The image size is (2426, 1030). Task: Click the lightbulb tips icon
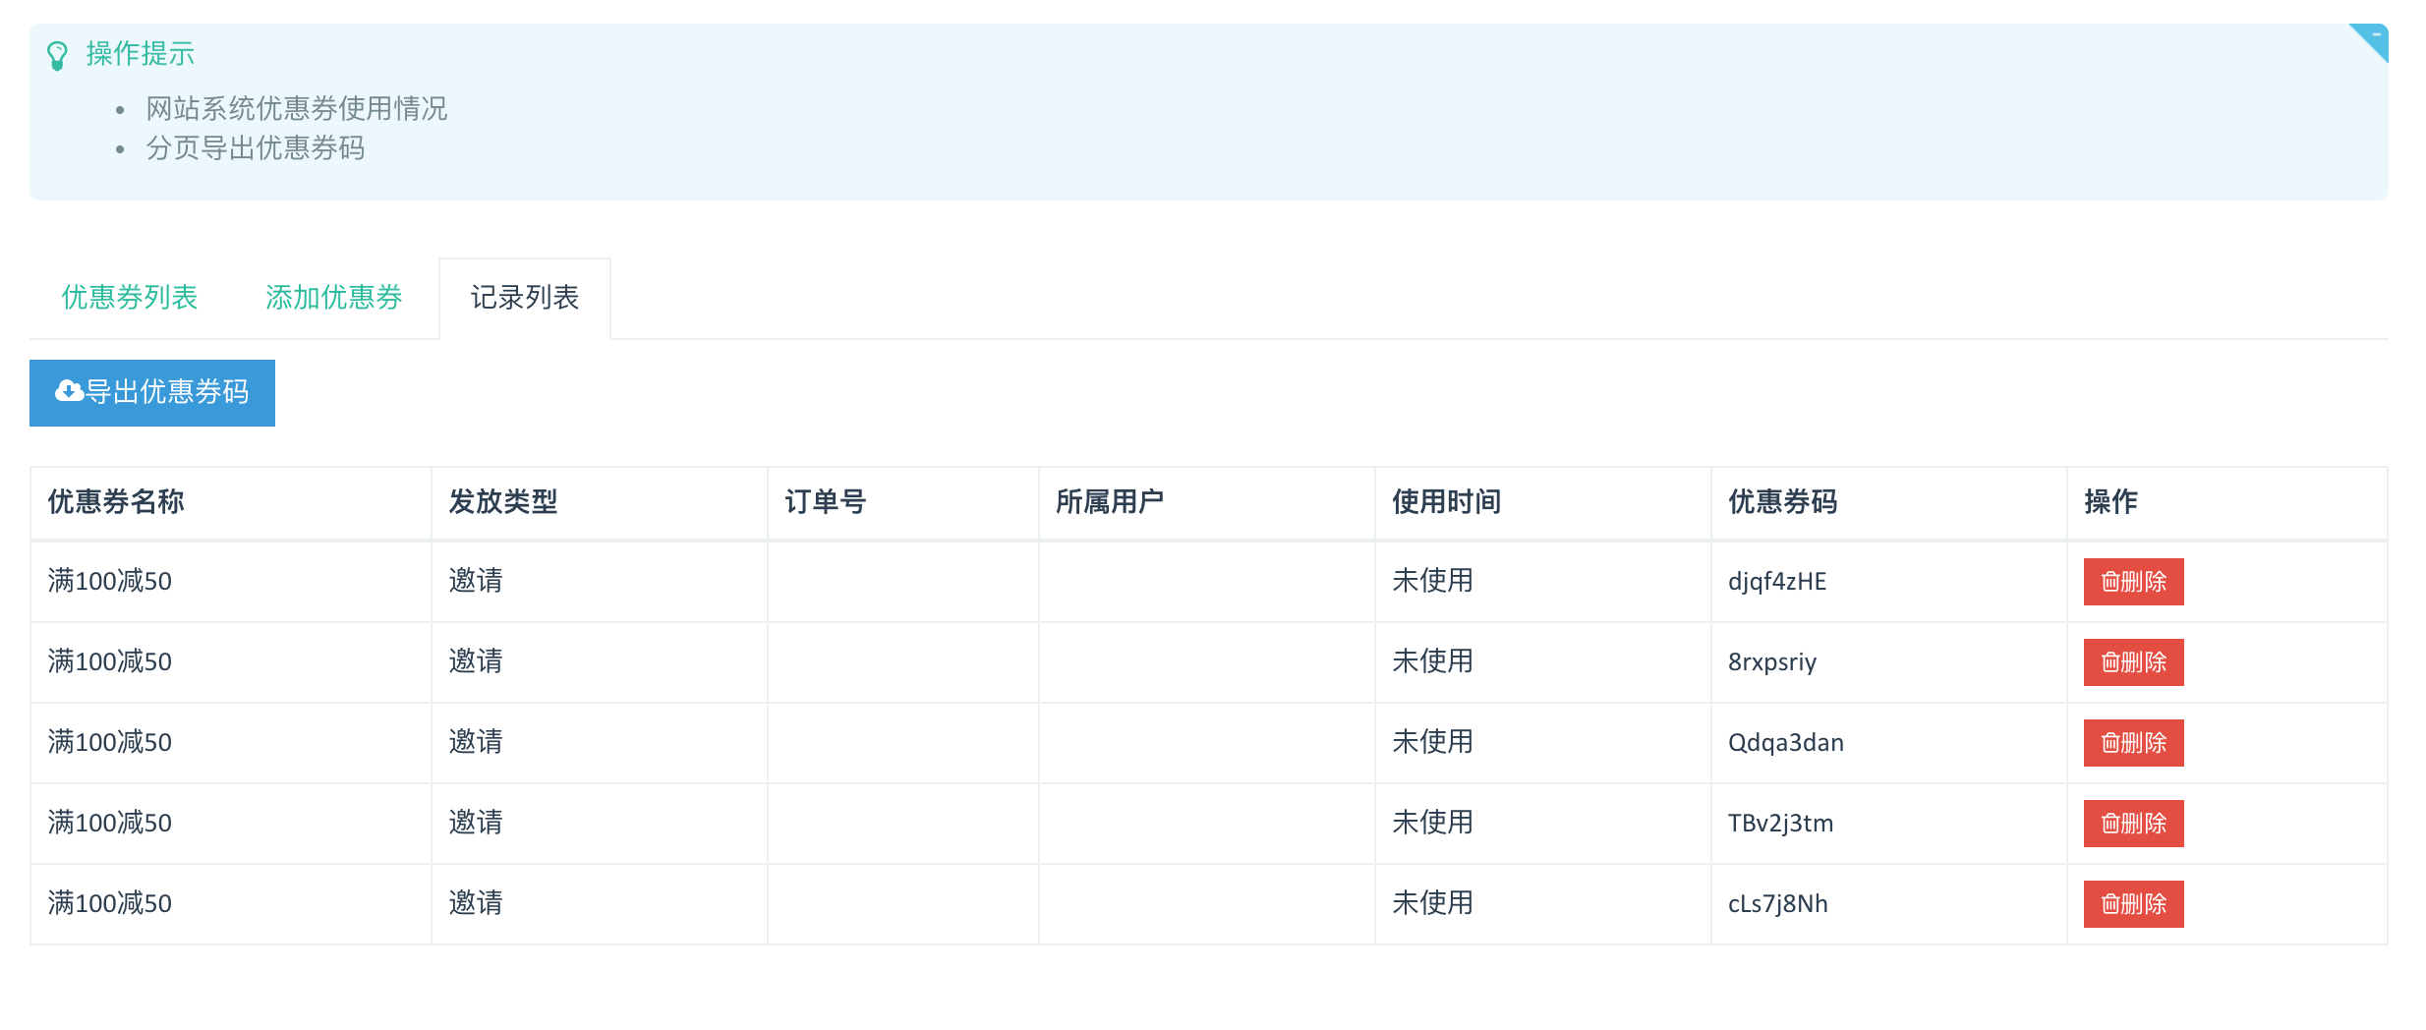tap(57, 55)
